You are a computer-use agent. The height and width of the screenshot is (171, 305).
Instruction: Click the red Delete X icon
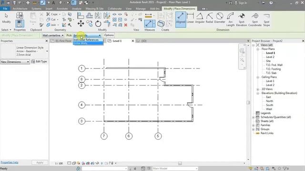coord(126,25)
